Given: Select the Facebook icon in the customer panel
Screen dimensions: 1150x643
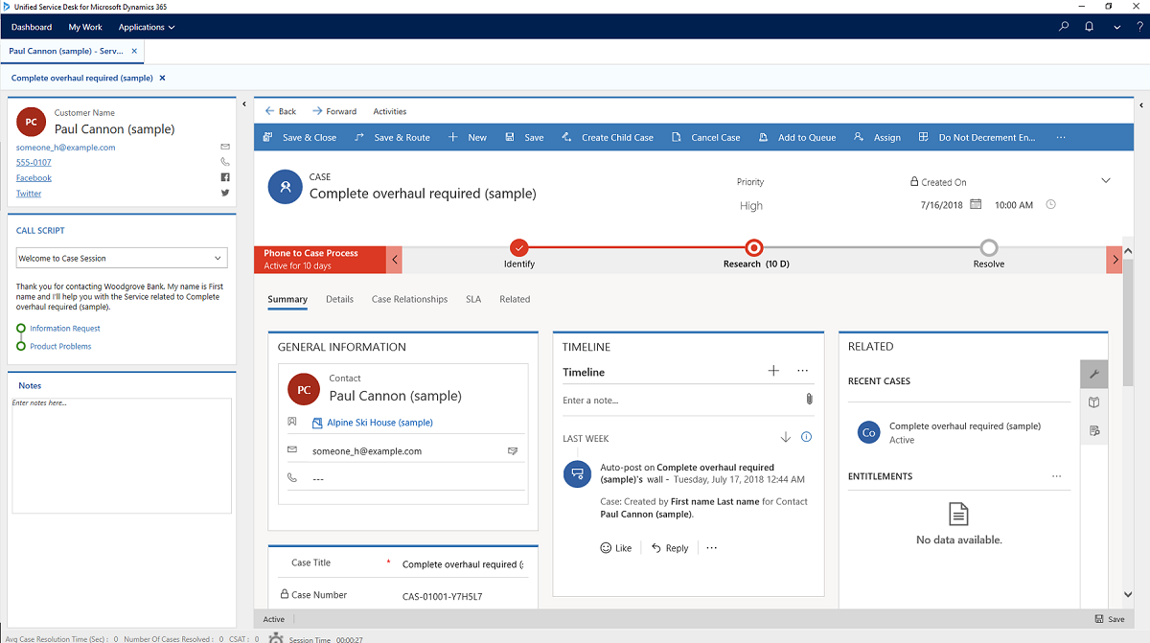Looking at the screenshot, I should coord(224,177).
